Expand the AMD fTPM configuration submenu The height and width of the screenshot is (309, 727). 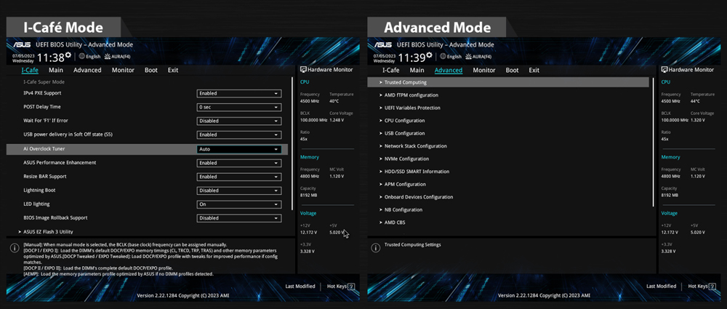pos(411,95)
